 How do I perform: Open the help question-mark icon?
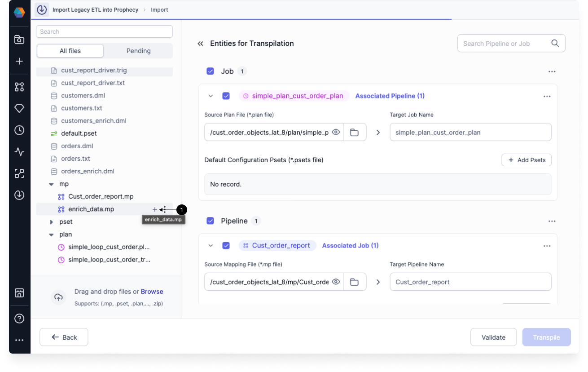coord(19,319)
